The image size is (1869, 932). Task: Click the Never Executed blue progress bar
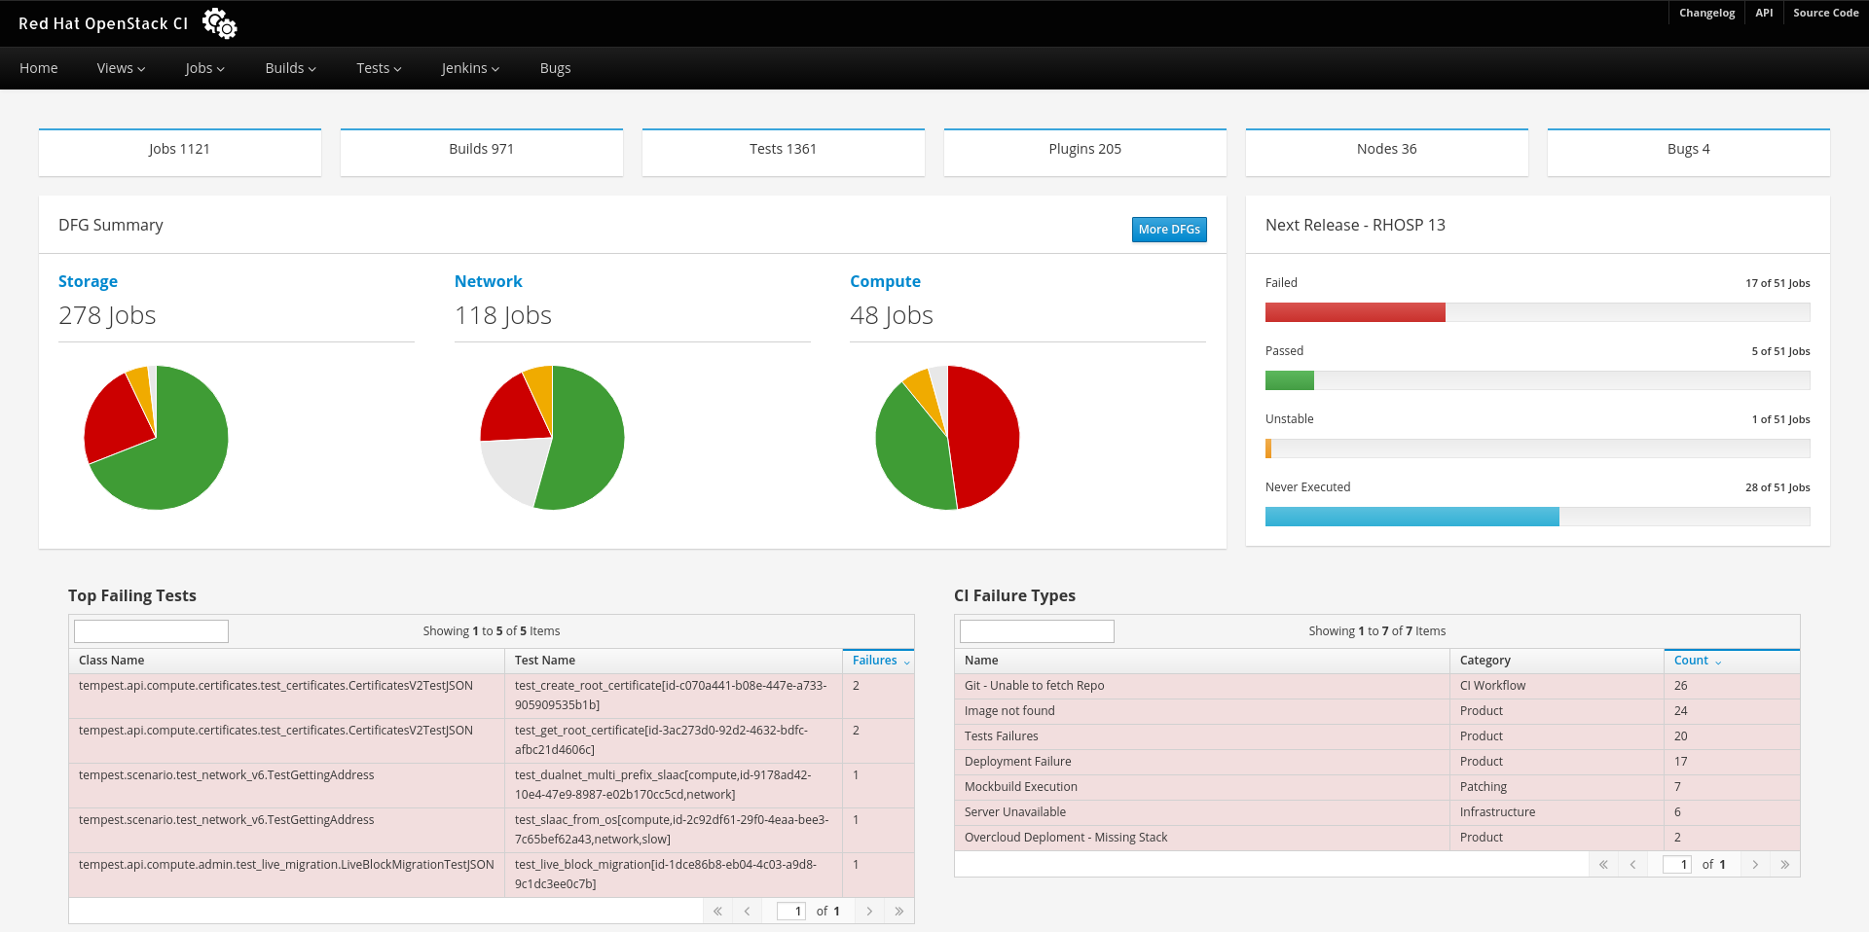click(1412, 517)
